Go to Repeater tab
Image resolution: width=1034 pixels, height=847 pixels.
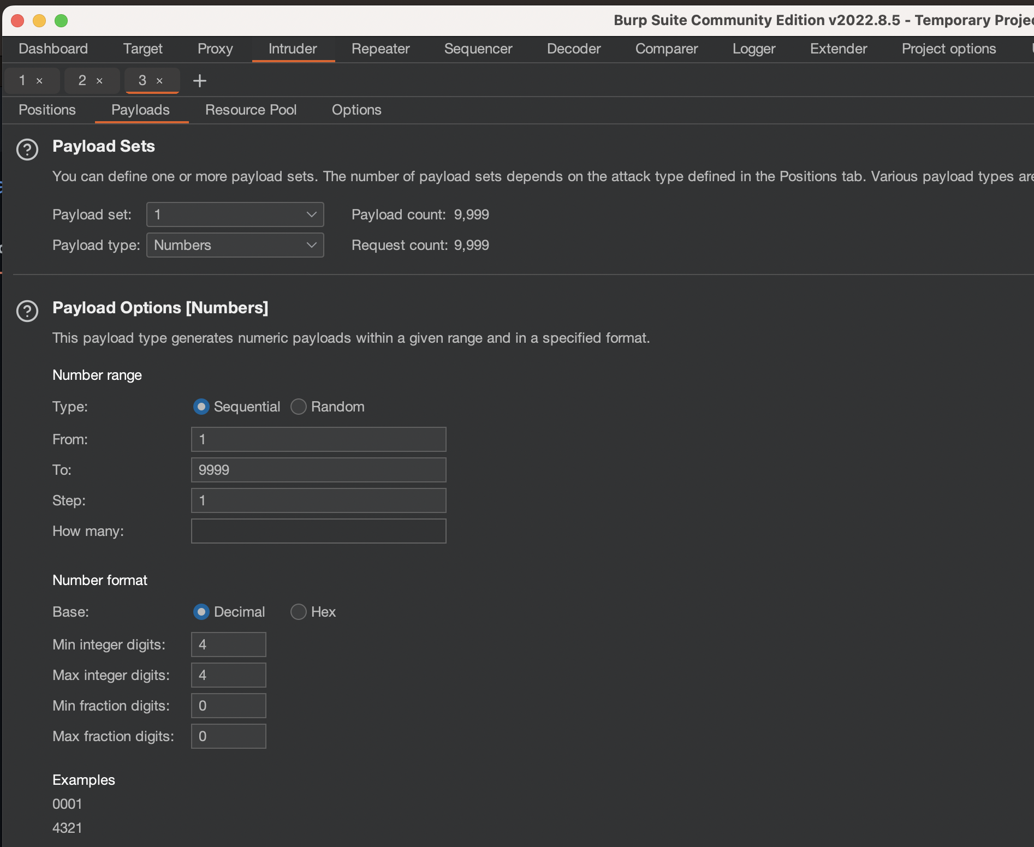point(381,49)
